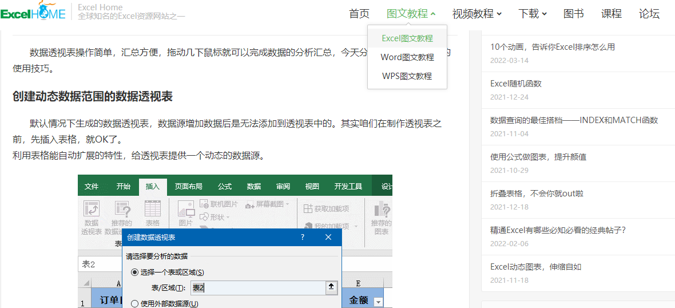The width and height of the screenshot is (675, 308).
Task: Click the ExcelHome logo
Action: pos(33,11)
